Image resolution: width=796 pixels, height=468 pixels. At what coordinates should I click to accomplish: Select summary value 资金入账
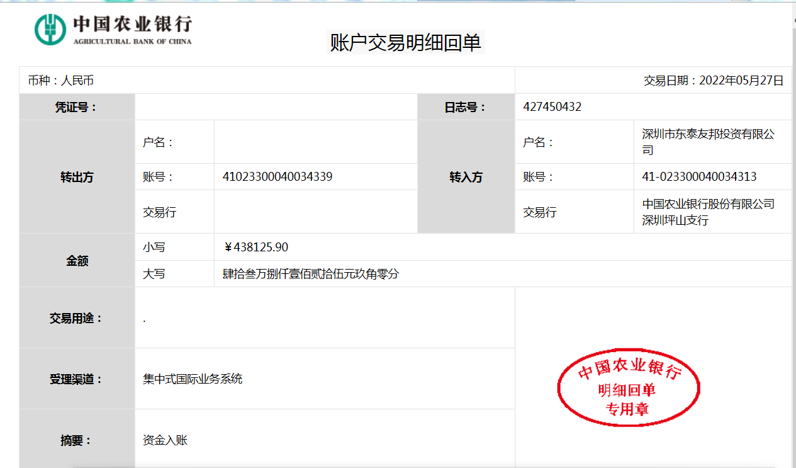[165, 440]
